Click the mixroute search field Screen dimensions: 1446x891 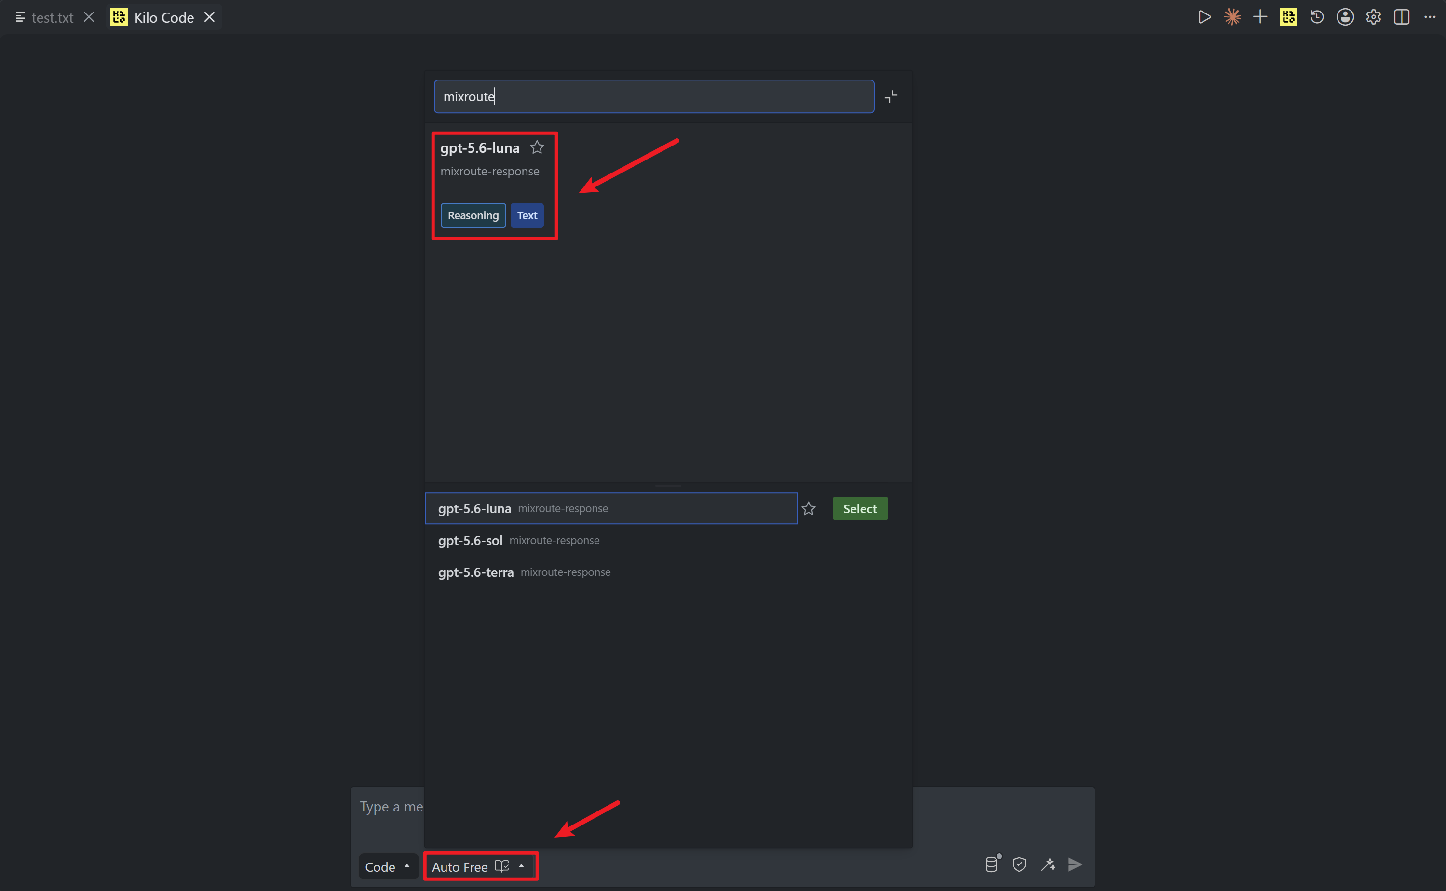click(x=654, y=96)
